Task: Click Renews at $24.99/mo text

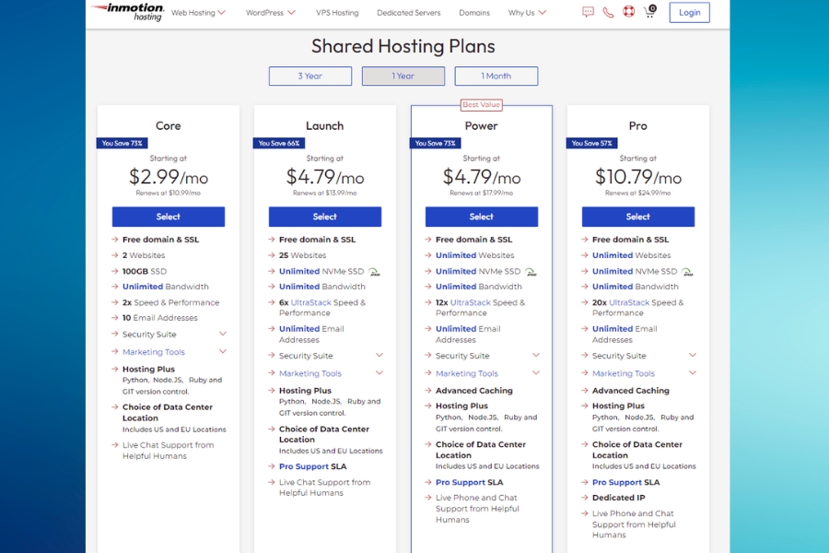Action: point(637,193)
